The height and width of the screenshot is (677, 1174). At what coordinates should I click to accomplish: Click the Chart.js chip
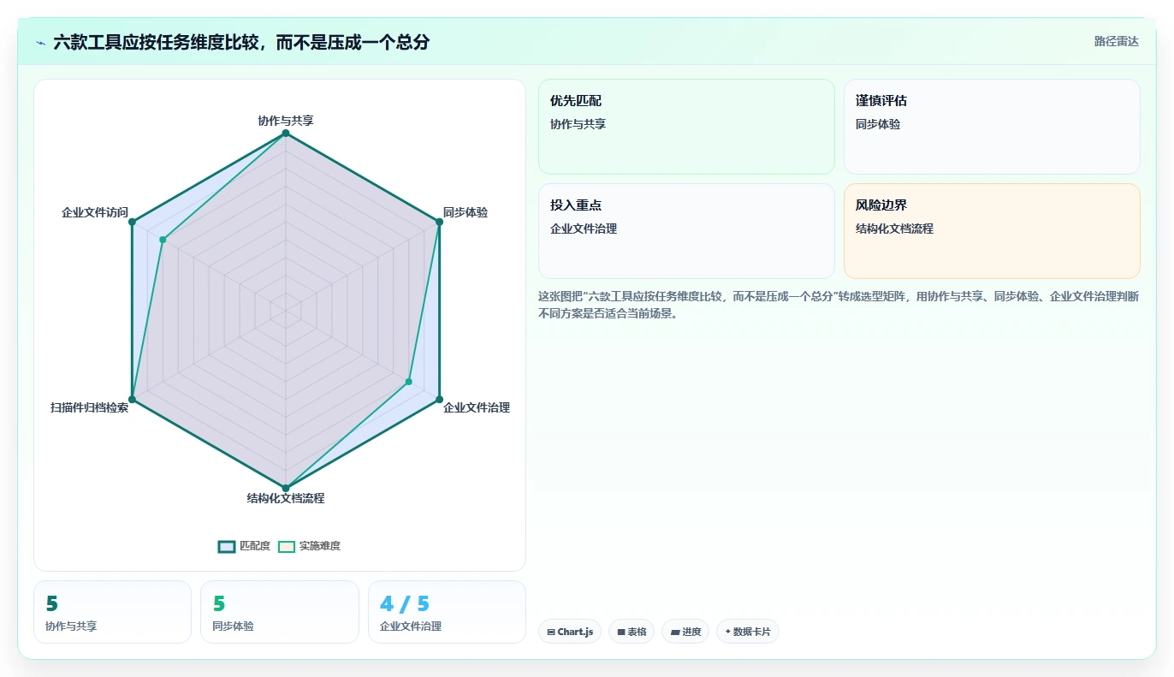click(570, 632)
